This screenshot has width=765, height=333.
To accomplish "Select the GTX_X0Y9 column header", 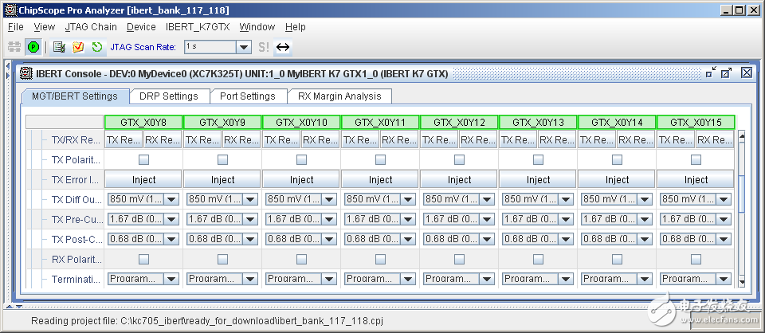I will [222, 123].
